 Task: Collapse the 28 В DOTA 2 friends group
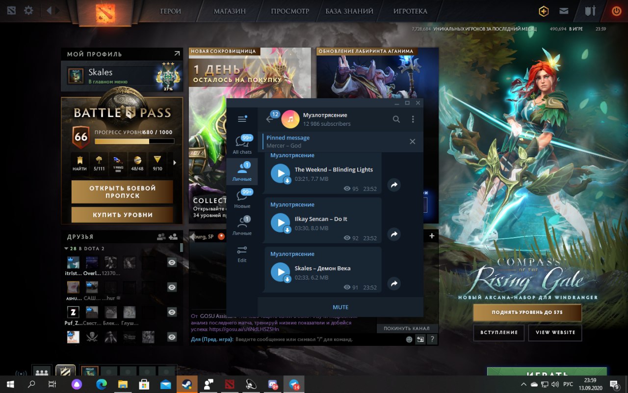pyautogui.click(x=66, y=249)
